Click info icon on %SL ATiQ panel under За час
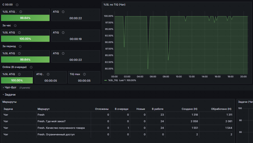 pyautogui.click(x=19, y=33)
